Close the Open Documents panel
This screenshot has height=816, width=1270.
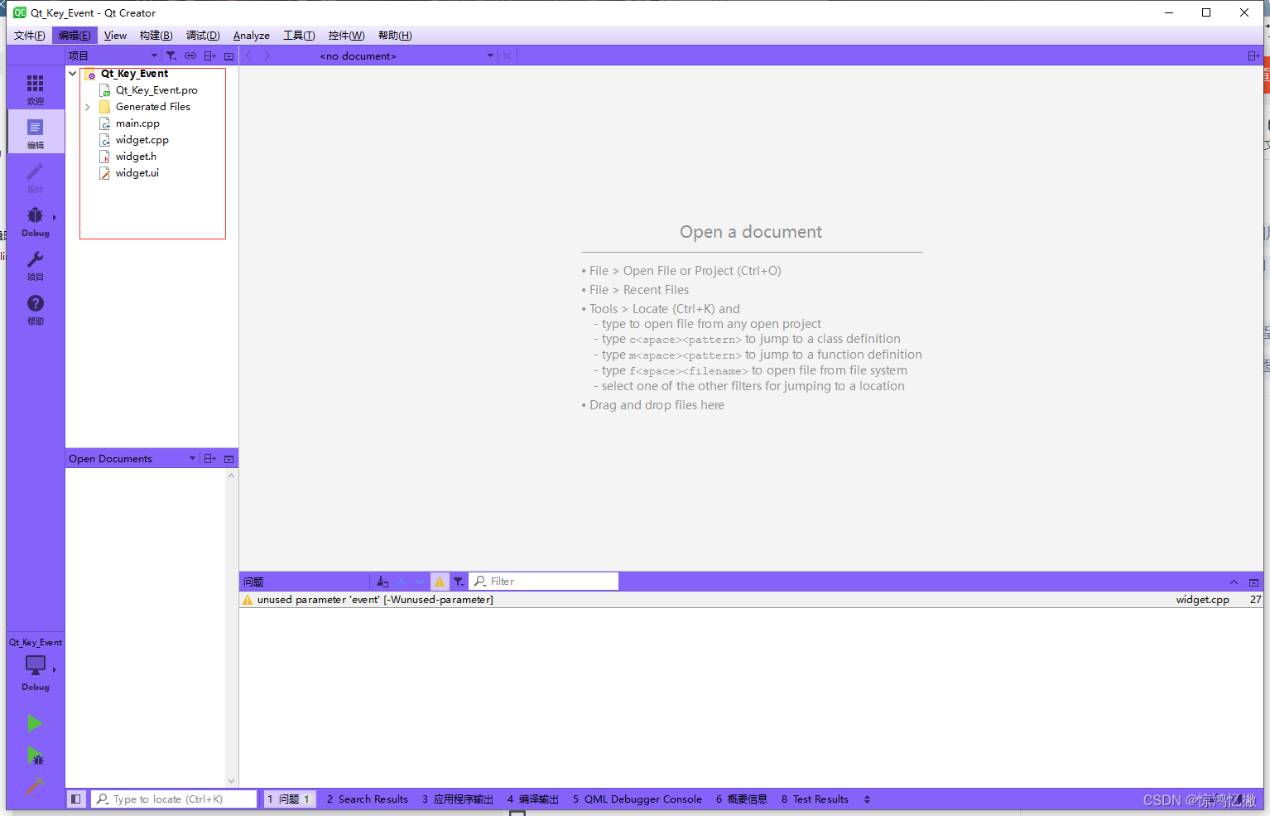click(229, 458)
